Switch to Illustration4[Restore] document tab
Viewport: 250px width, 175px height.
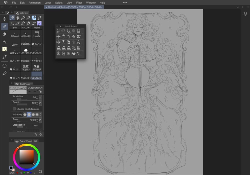coord(74,7)
